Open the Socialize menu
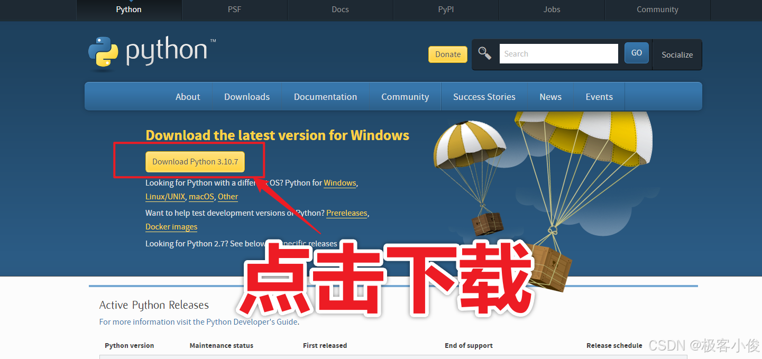The image size is (762, 359). (x=677, y=54)
